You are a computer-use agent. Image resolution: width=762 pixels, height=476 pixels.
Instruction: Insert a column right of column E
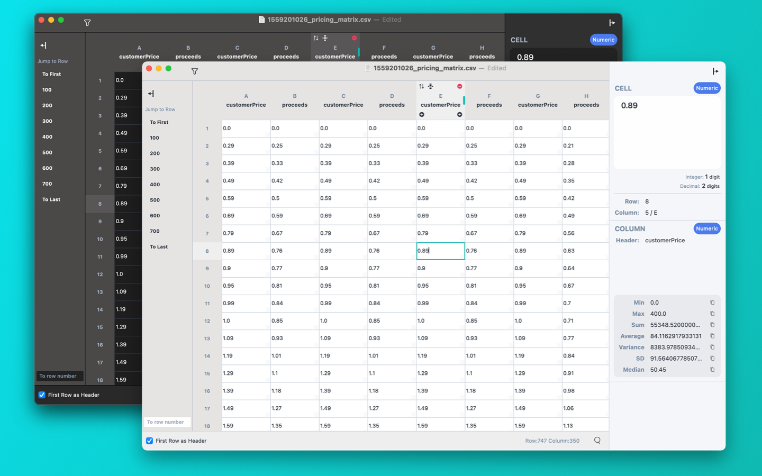(459, 114)
